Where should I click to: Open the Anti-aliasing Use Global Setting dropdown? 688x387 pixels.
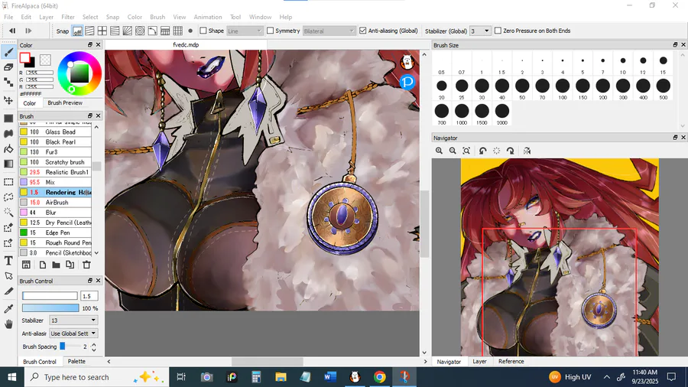[x=73, y=333]
